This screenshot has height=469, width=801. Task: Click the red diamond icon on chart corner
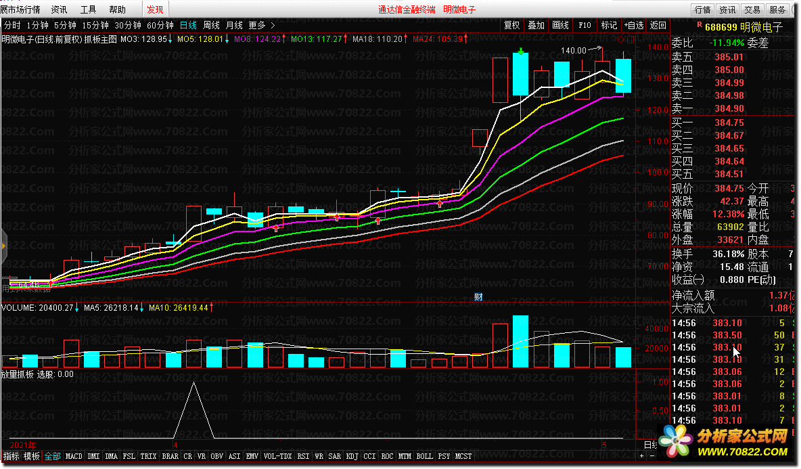621,39
